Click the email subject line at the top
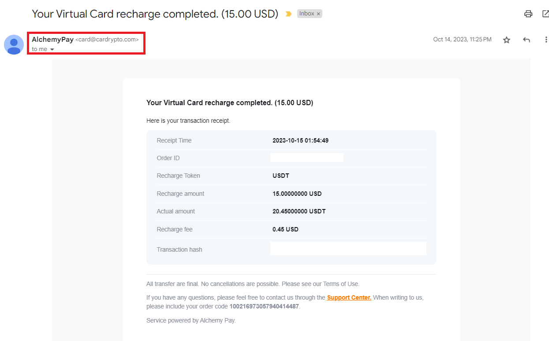The image size is (549, 341). [x=155, y=14]
